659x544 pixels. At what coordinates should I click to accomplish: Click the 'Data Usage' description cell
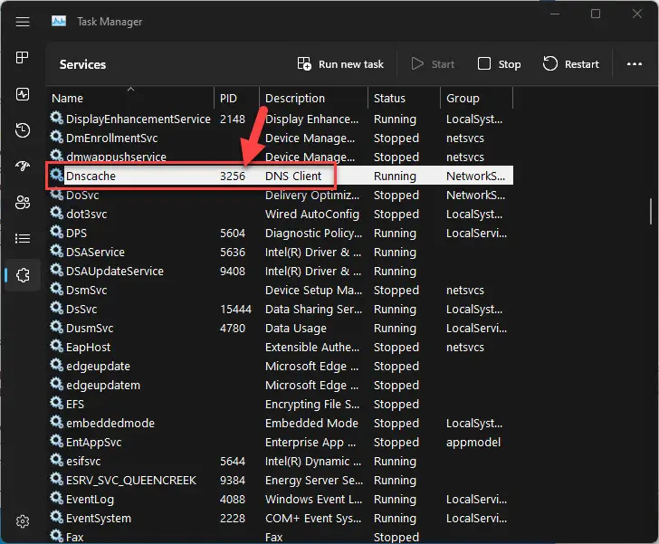tap(296, 328)
